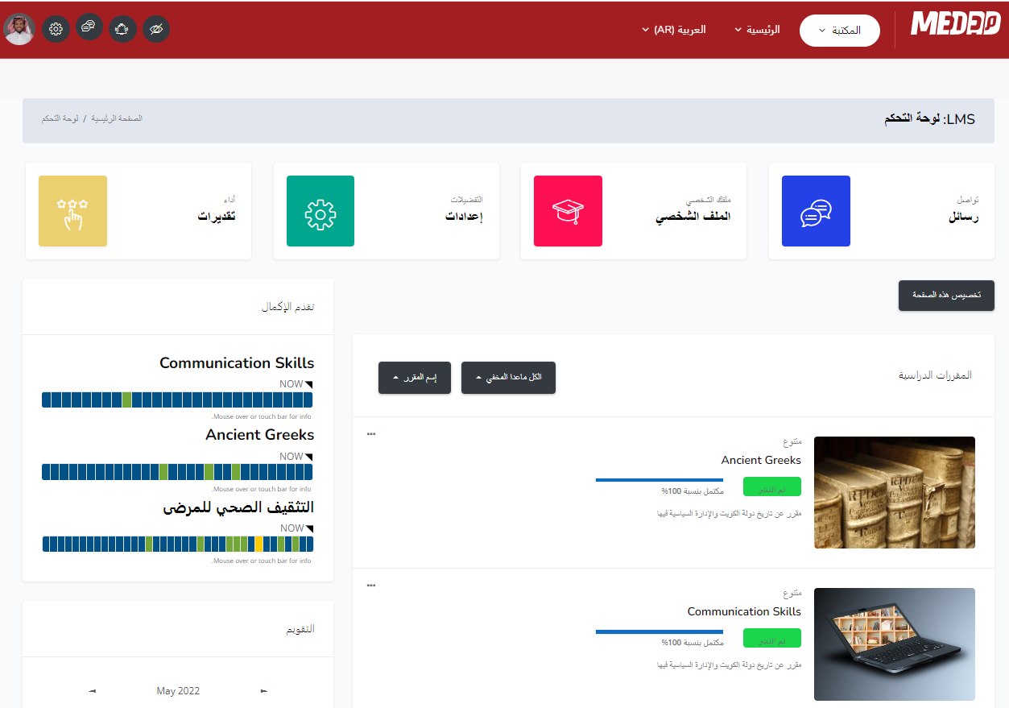This screenshot has width=1009, height=708.
Task: Click the تخصيص هذه الصفحة button
Action: (946, 296)
